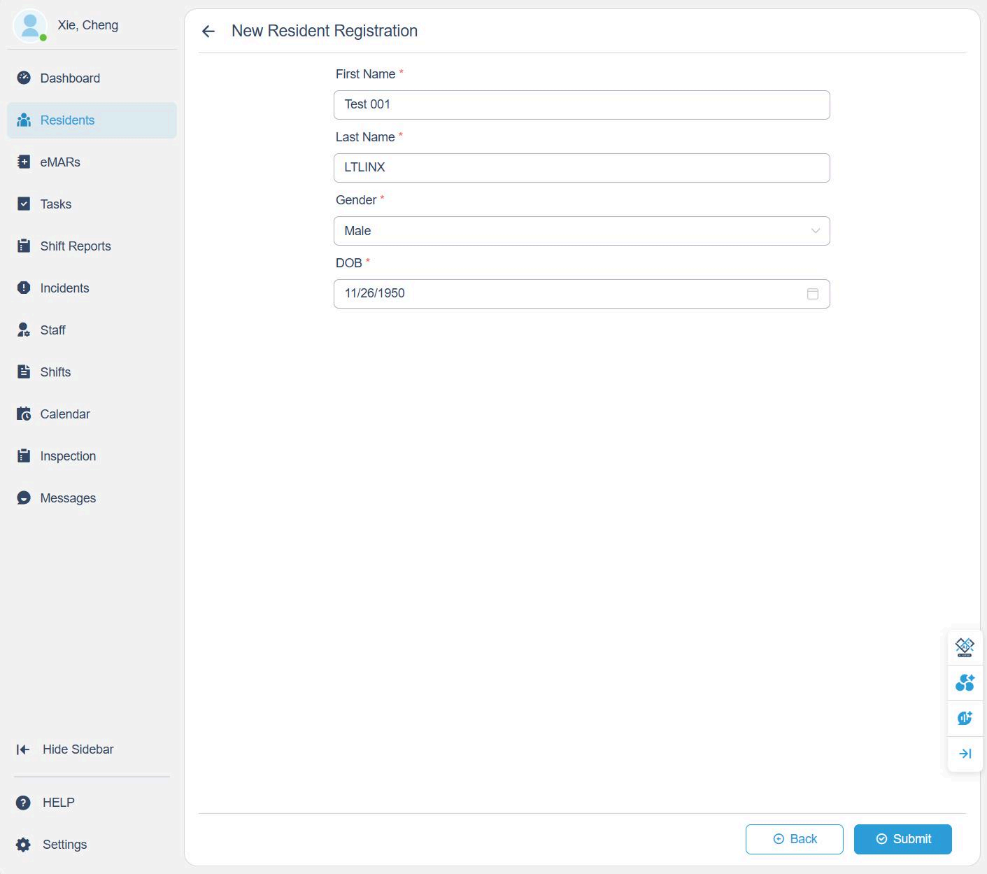Screen dimensions: 987x874
Task: Open the Dashboard menu item
Action: click(x=70, y=78)
